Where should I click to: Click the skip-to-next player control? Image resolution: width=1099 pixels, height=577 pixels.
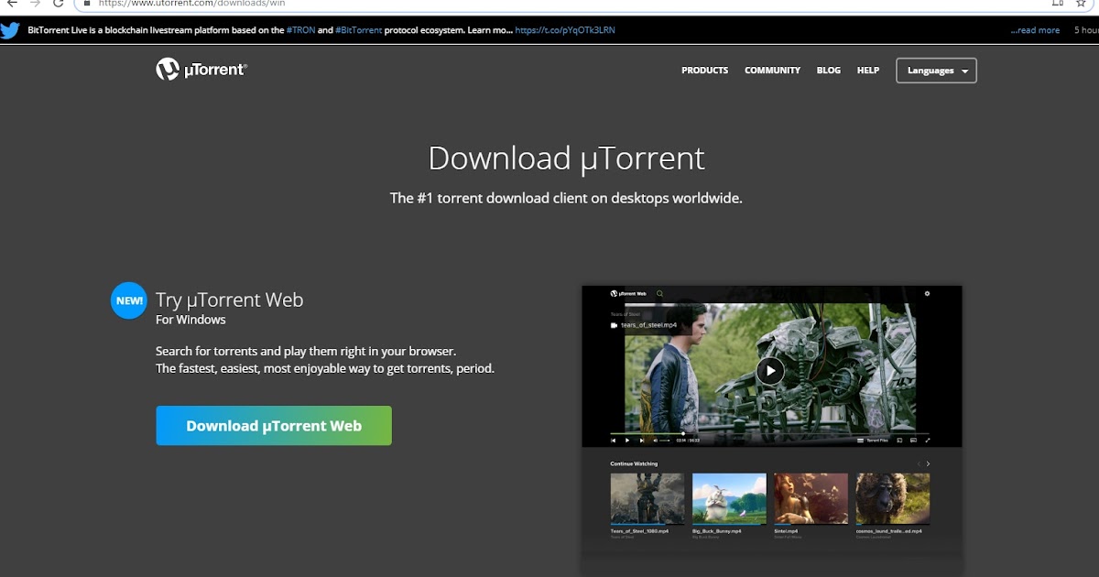coord(642,441)
